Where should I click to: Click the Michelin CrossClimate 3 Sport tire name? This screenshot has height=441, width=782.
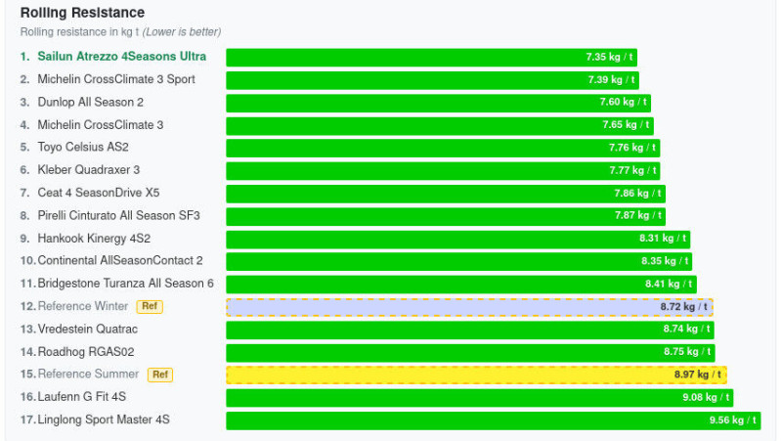[x=115, y=79]
